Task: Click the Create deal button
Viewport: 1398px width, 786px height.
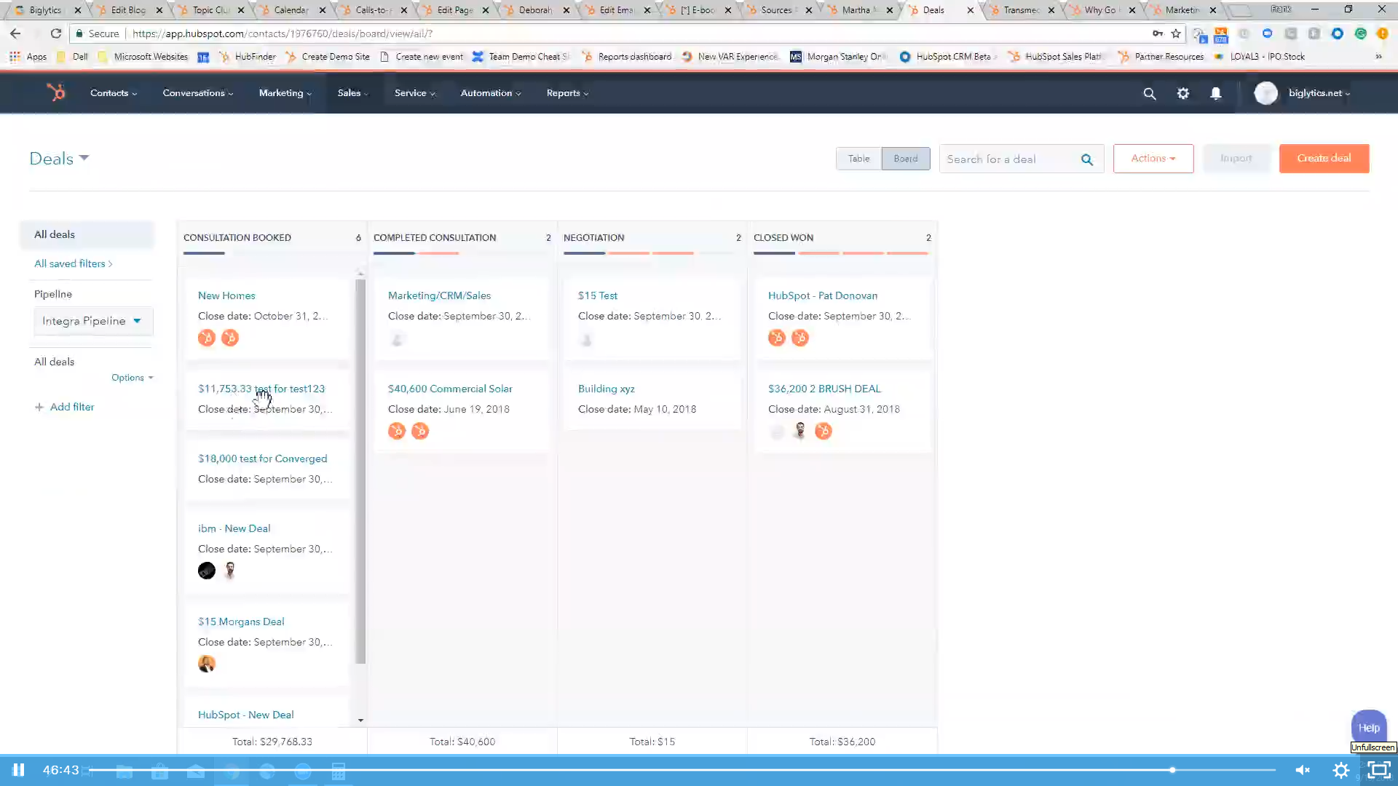Action: (x=1323, y=159)
